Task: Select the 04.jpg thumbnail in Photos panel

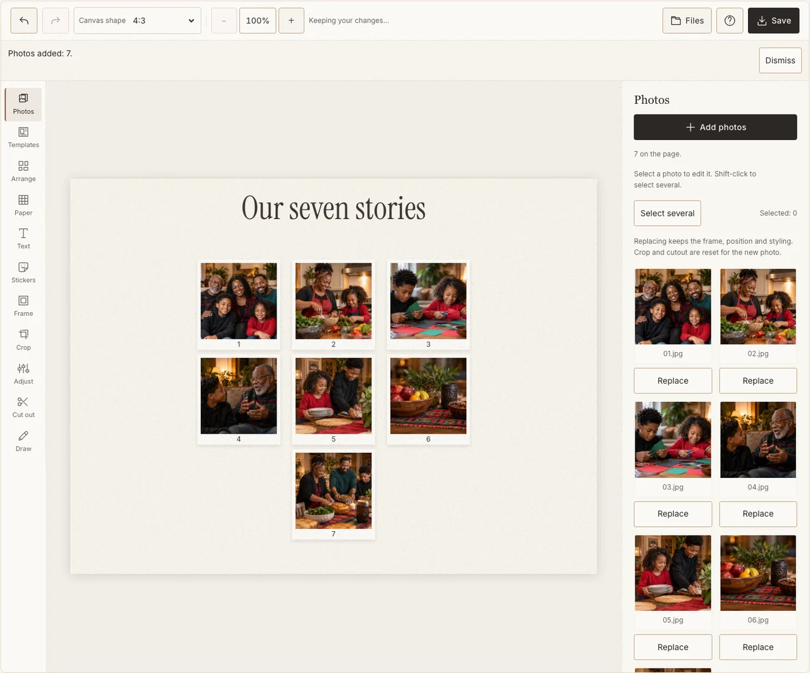Action: [x=758, y=440]
